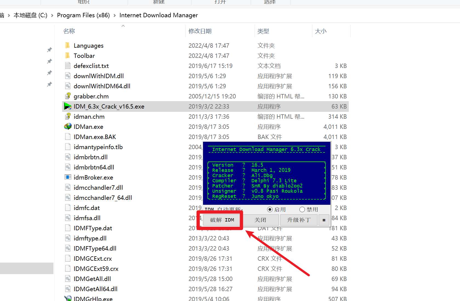
Task: Click the downlWithIDM.dll file icon
Action: [68, 76]
